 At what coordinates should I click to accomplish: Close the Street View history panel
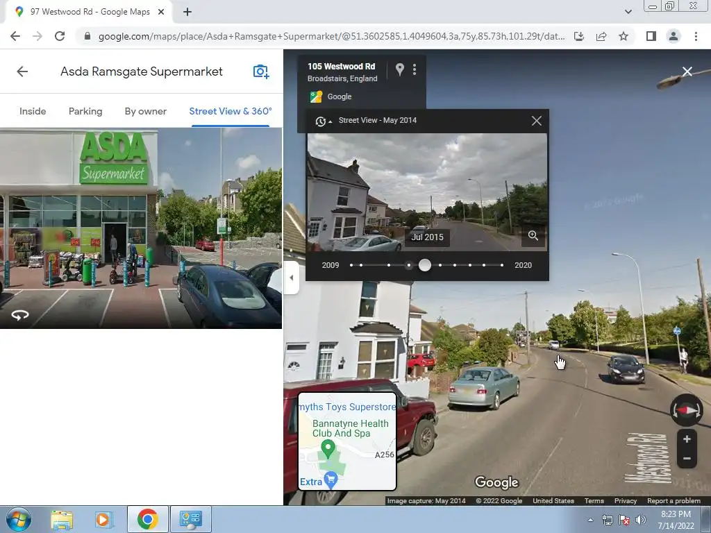(x=537, y=121)
